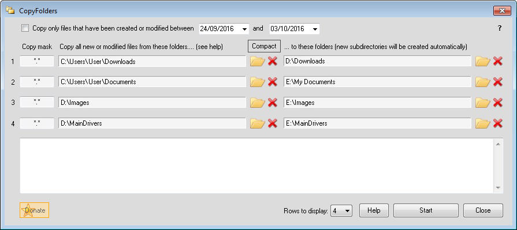Clear source path D:\MainDrivers
The width and height of the screenshot is (517, 230).
coord(272,123)
